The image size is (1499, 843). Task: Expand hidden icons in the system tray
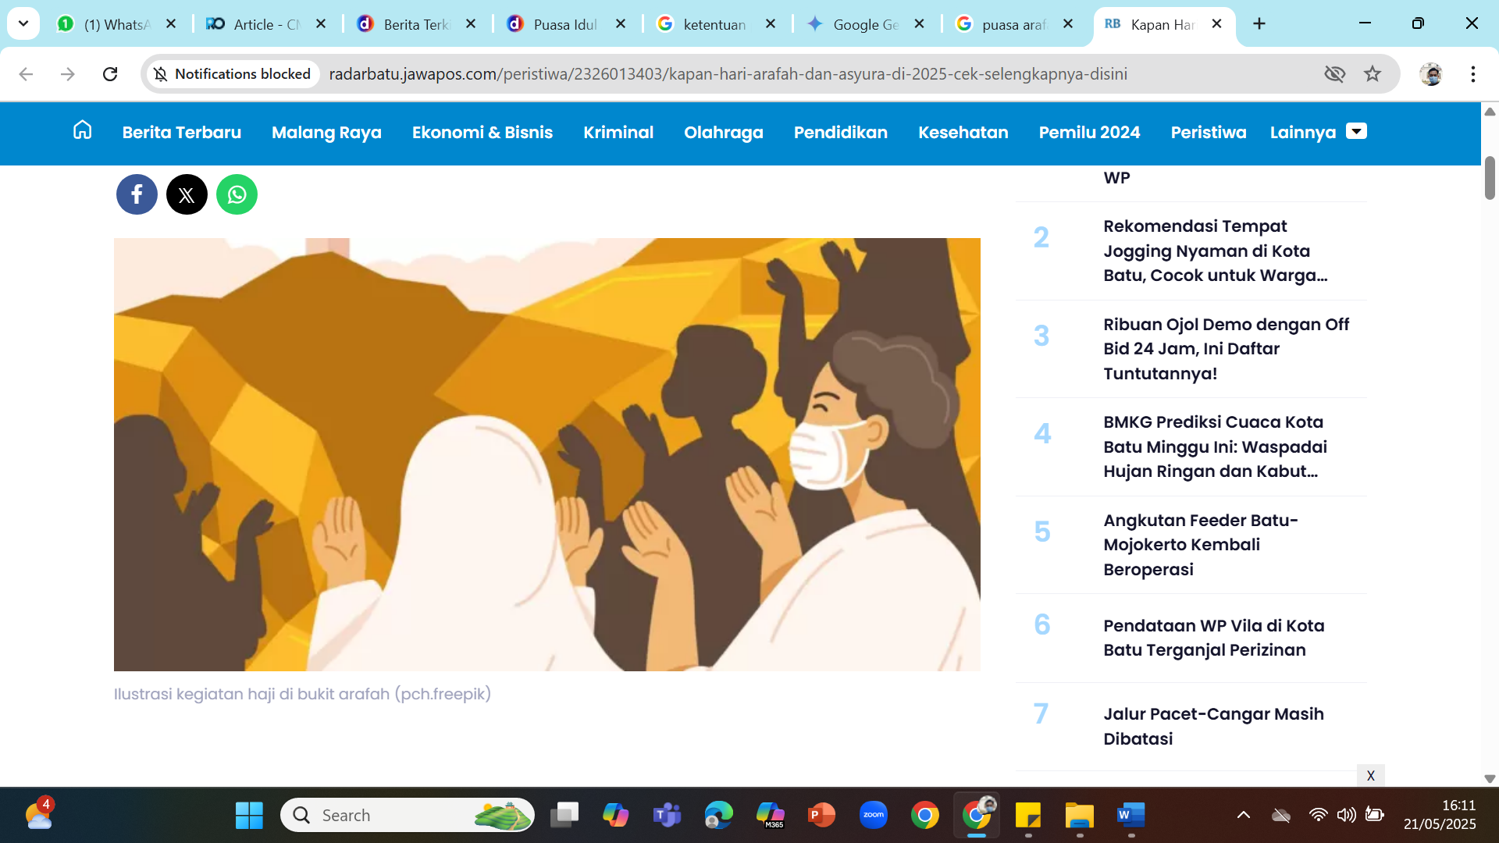pyautogui.click(x=1244, y=814)
